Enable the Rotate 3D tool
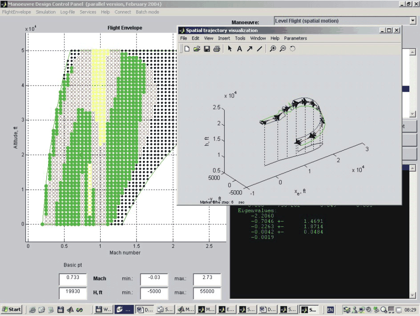The height and width of the screenshot is (316, 420). click(x=292, y=49)
